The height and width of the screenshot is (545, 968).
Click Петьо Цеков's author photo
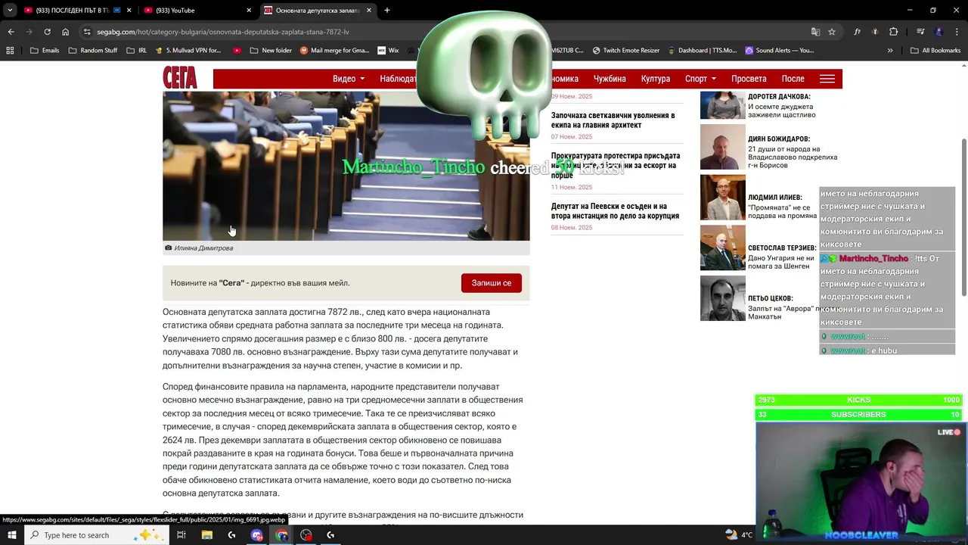(723, 298)
